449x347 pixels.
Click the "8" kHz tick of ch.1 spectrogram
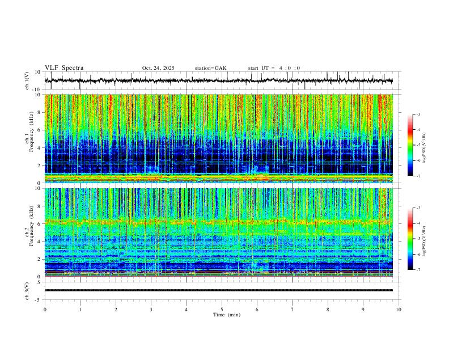click(39, 112)
